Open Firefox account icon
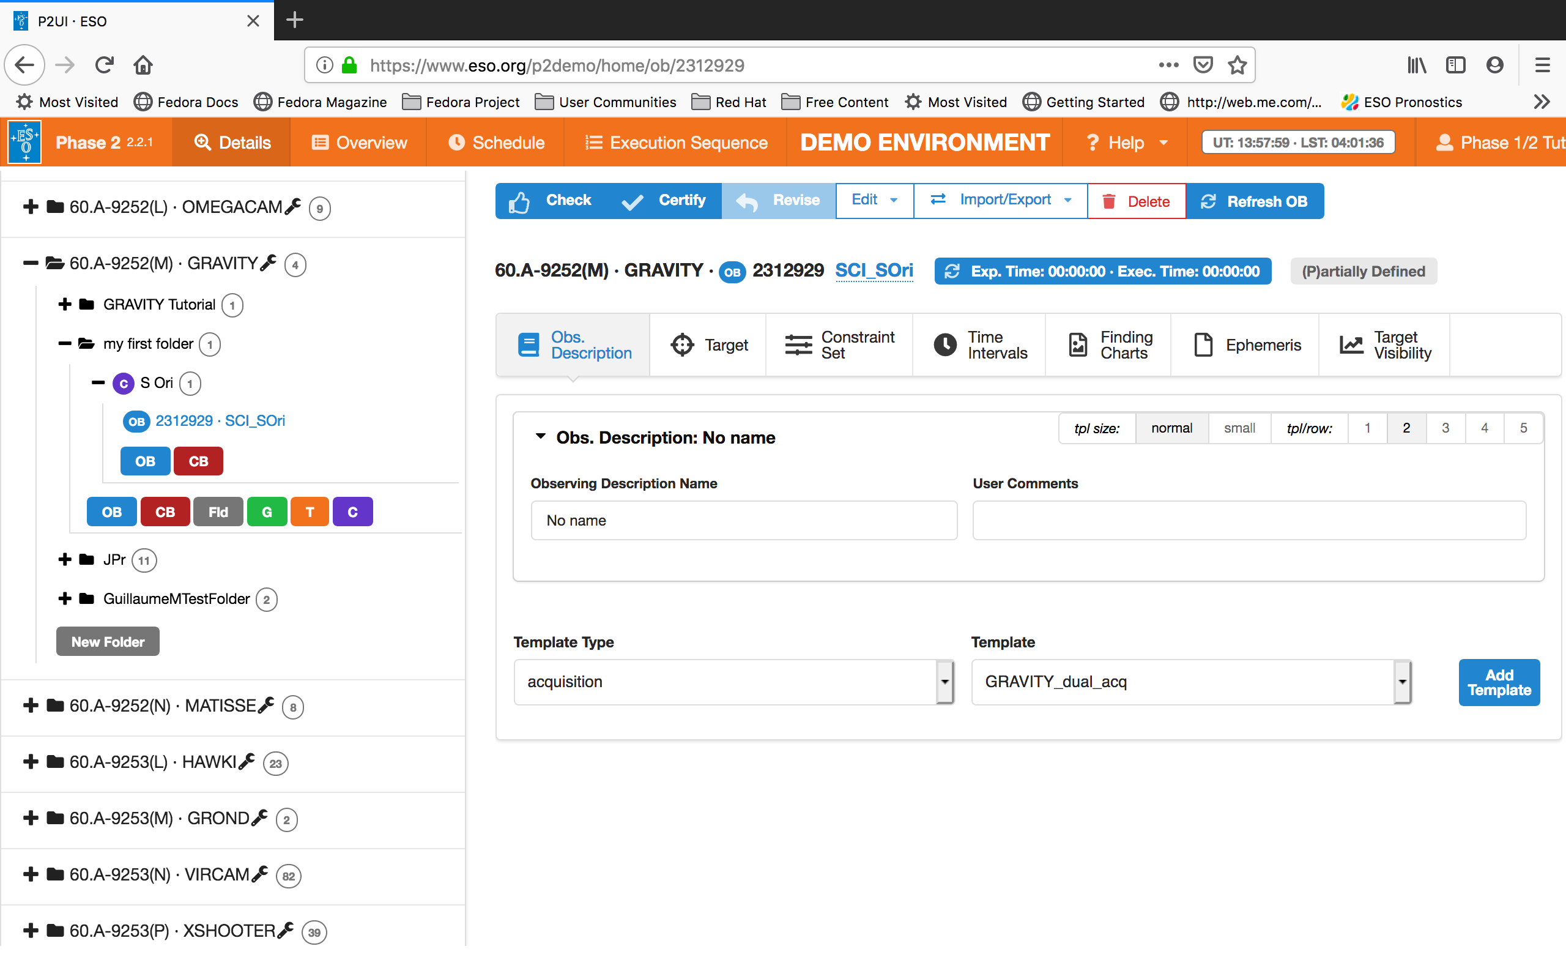Image resolution: width=1566 pixels, height=979 pixels. point(1494,65)
